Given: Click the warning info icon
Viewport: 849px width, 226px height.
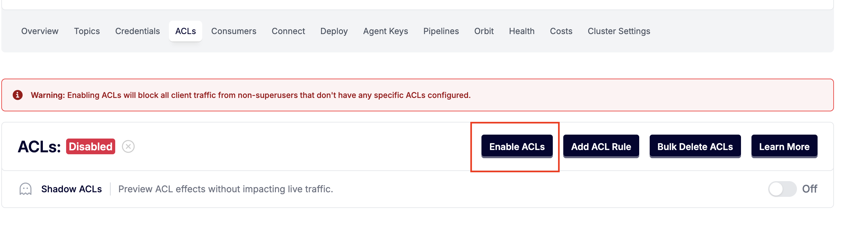Looking at the screenshot, I should tap(18, 95).
